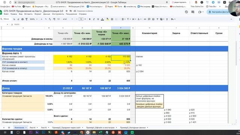Open the text wrapping dropdown
This screenshot has width=240, height=135.
(x=134, y=19)
